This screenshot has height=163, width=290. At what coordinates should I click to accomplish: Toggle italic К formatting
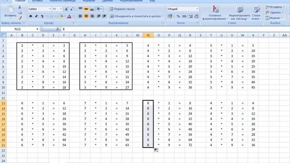tap(36, 16)
